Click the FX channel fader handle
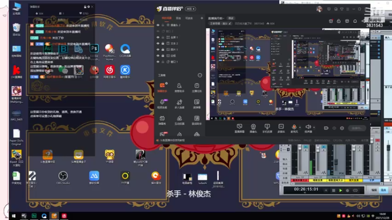Viewport: 392px width, 220px height. coord(336,162)
